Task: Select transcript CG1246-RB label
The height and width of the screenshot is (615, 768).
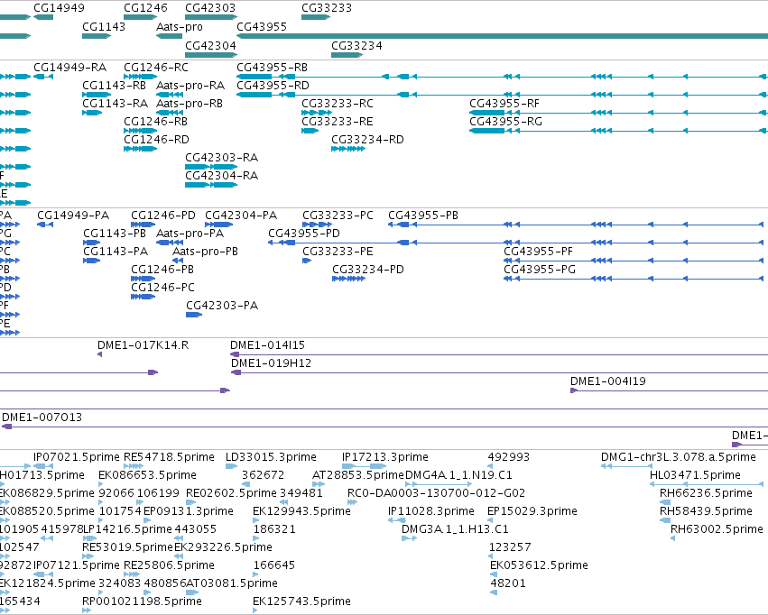Action: (x=155, y=122)
